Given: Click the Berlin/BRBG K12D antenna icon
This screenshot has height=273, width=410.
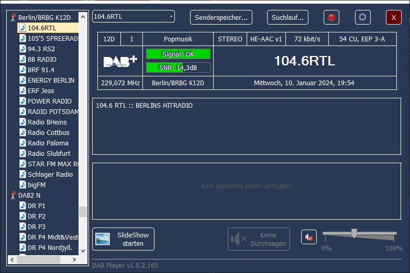Looking at the screenshot, I should [x=13, y=17].
